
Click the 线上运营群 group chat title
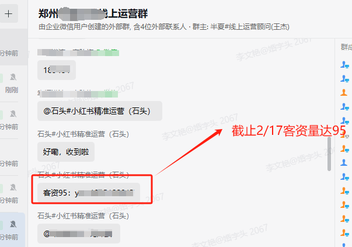click(x=93, y=13)
